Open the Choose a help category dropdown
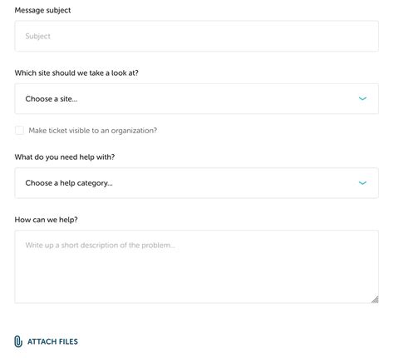Viewport: 394px width, 358px height. pos(196,183)
